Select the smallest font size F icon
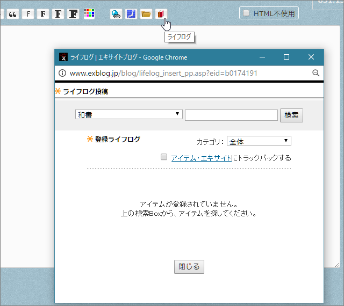This screenshot has width=344, height=306. pyautogui.click(x=28, y=14)
